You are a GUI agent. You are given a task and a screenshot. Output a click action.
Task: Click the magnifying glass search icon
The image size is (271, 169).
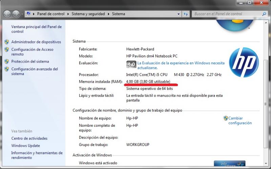264,14
